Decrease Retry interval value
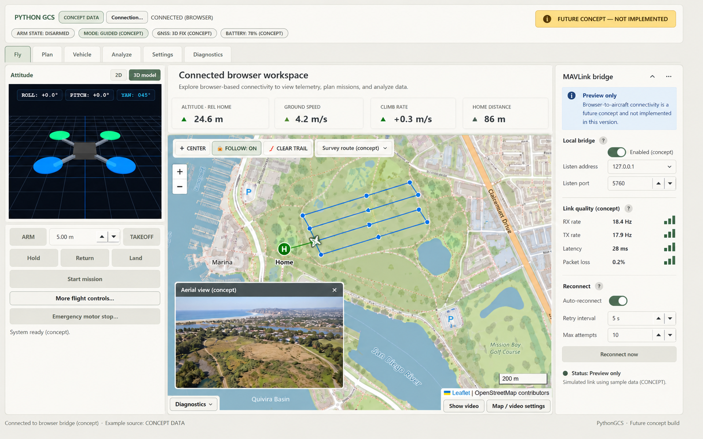This screenshot has height=439, width=703. (670, 318)
